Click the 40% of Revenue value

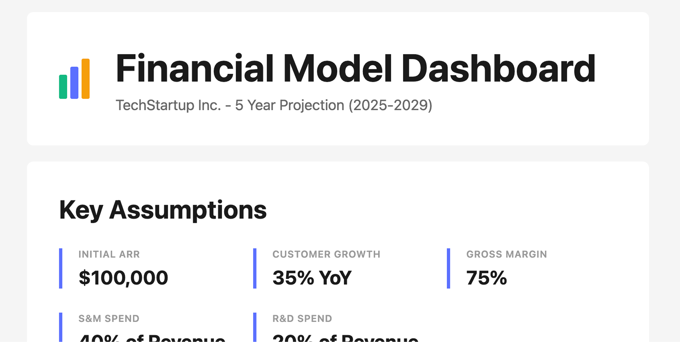pyautogui.click(x=152, y=338)
